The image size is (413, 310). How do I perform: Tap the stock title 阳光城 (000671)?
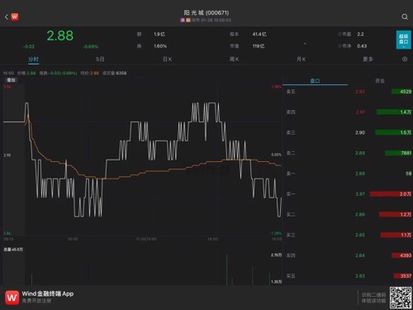click(206, 12)
